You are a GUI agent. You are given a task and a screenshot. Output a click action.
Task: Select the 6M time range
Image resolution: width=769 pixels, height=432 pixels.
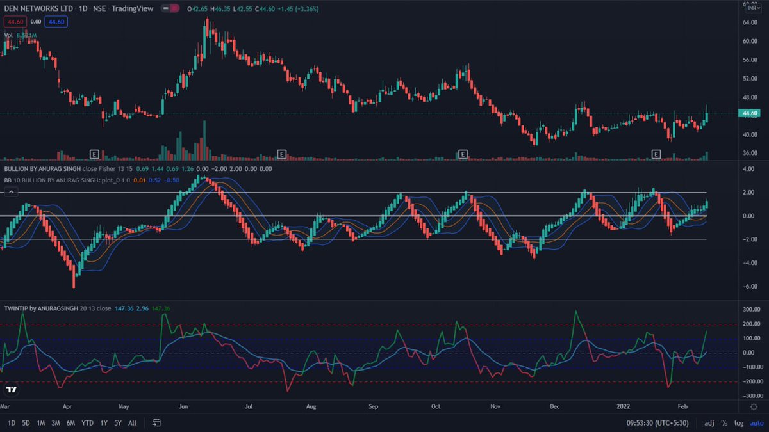pos(71,423)
